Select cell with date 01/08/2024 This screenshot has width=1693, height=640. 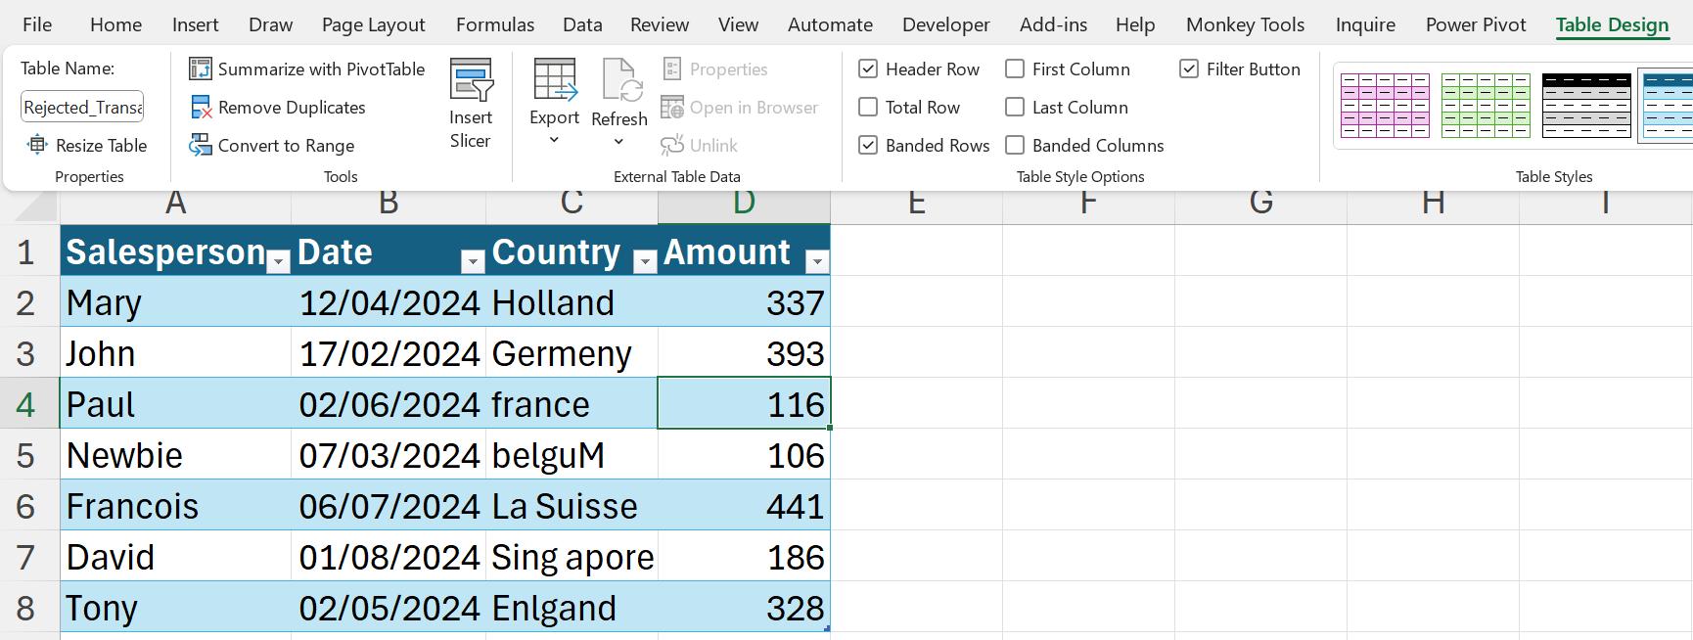coord(389,557)
